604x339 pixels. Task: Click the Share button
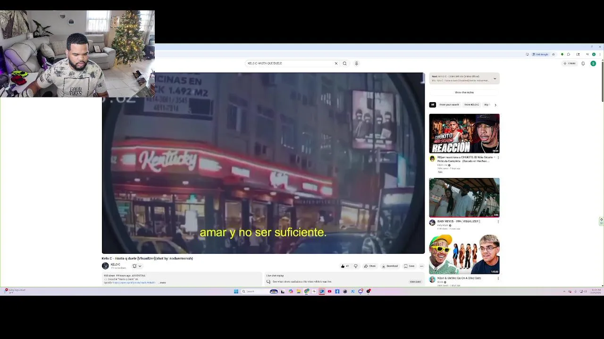click(x=370, y=266)
